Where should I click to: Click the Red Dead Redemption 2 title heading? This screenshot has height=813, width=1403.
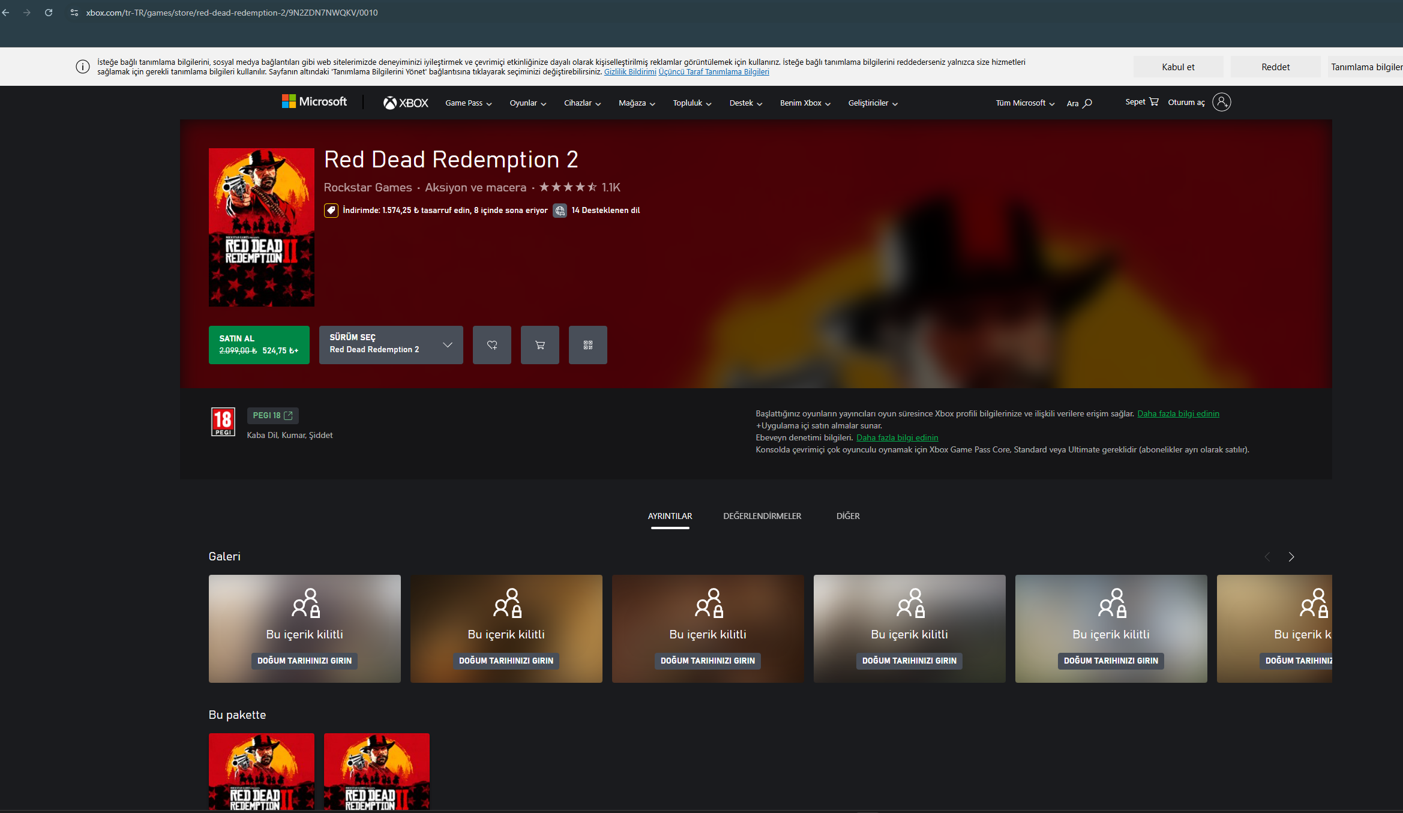451,160
